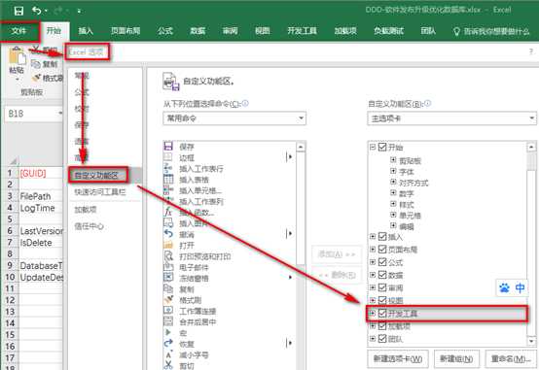Toggle the 审阅 checkbox in the tab tree
The image size is (539, 370).
click(x=382, y=287)
